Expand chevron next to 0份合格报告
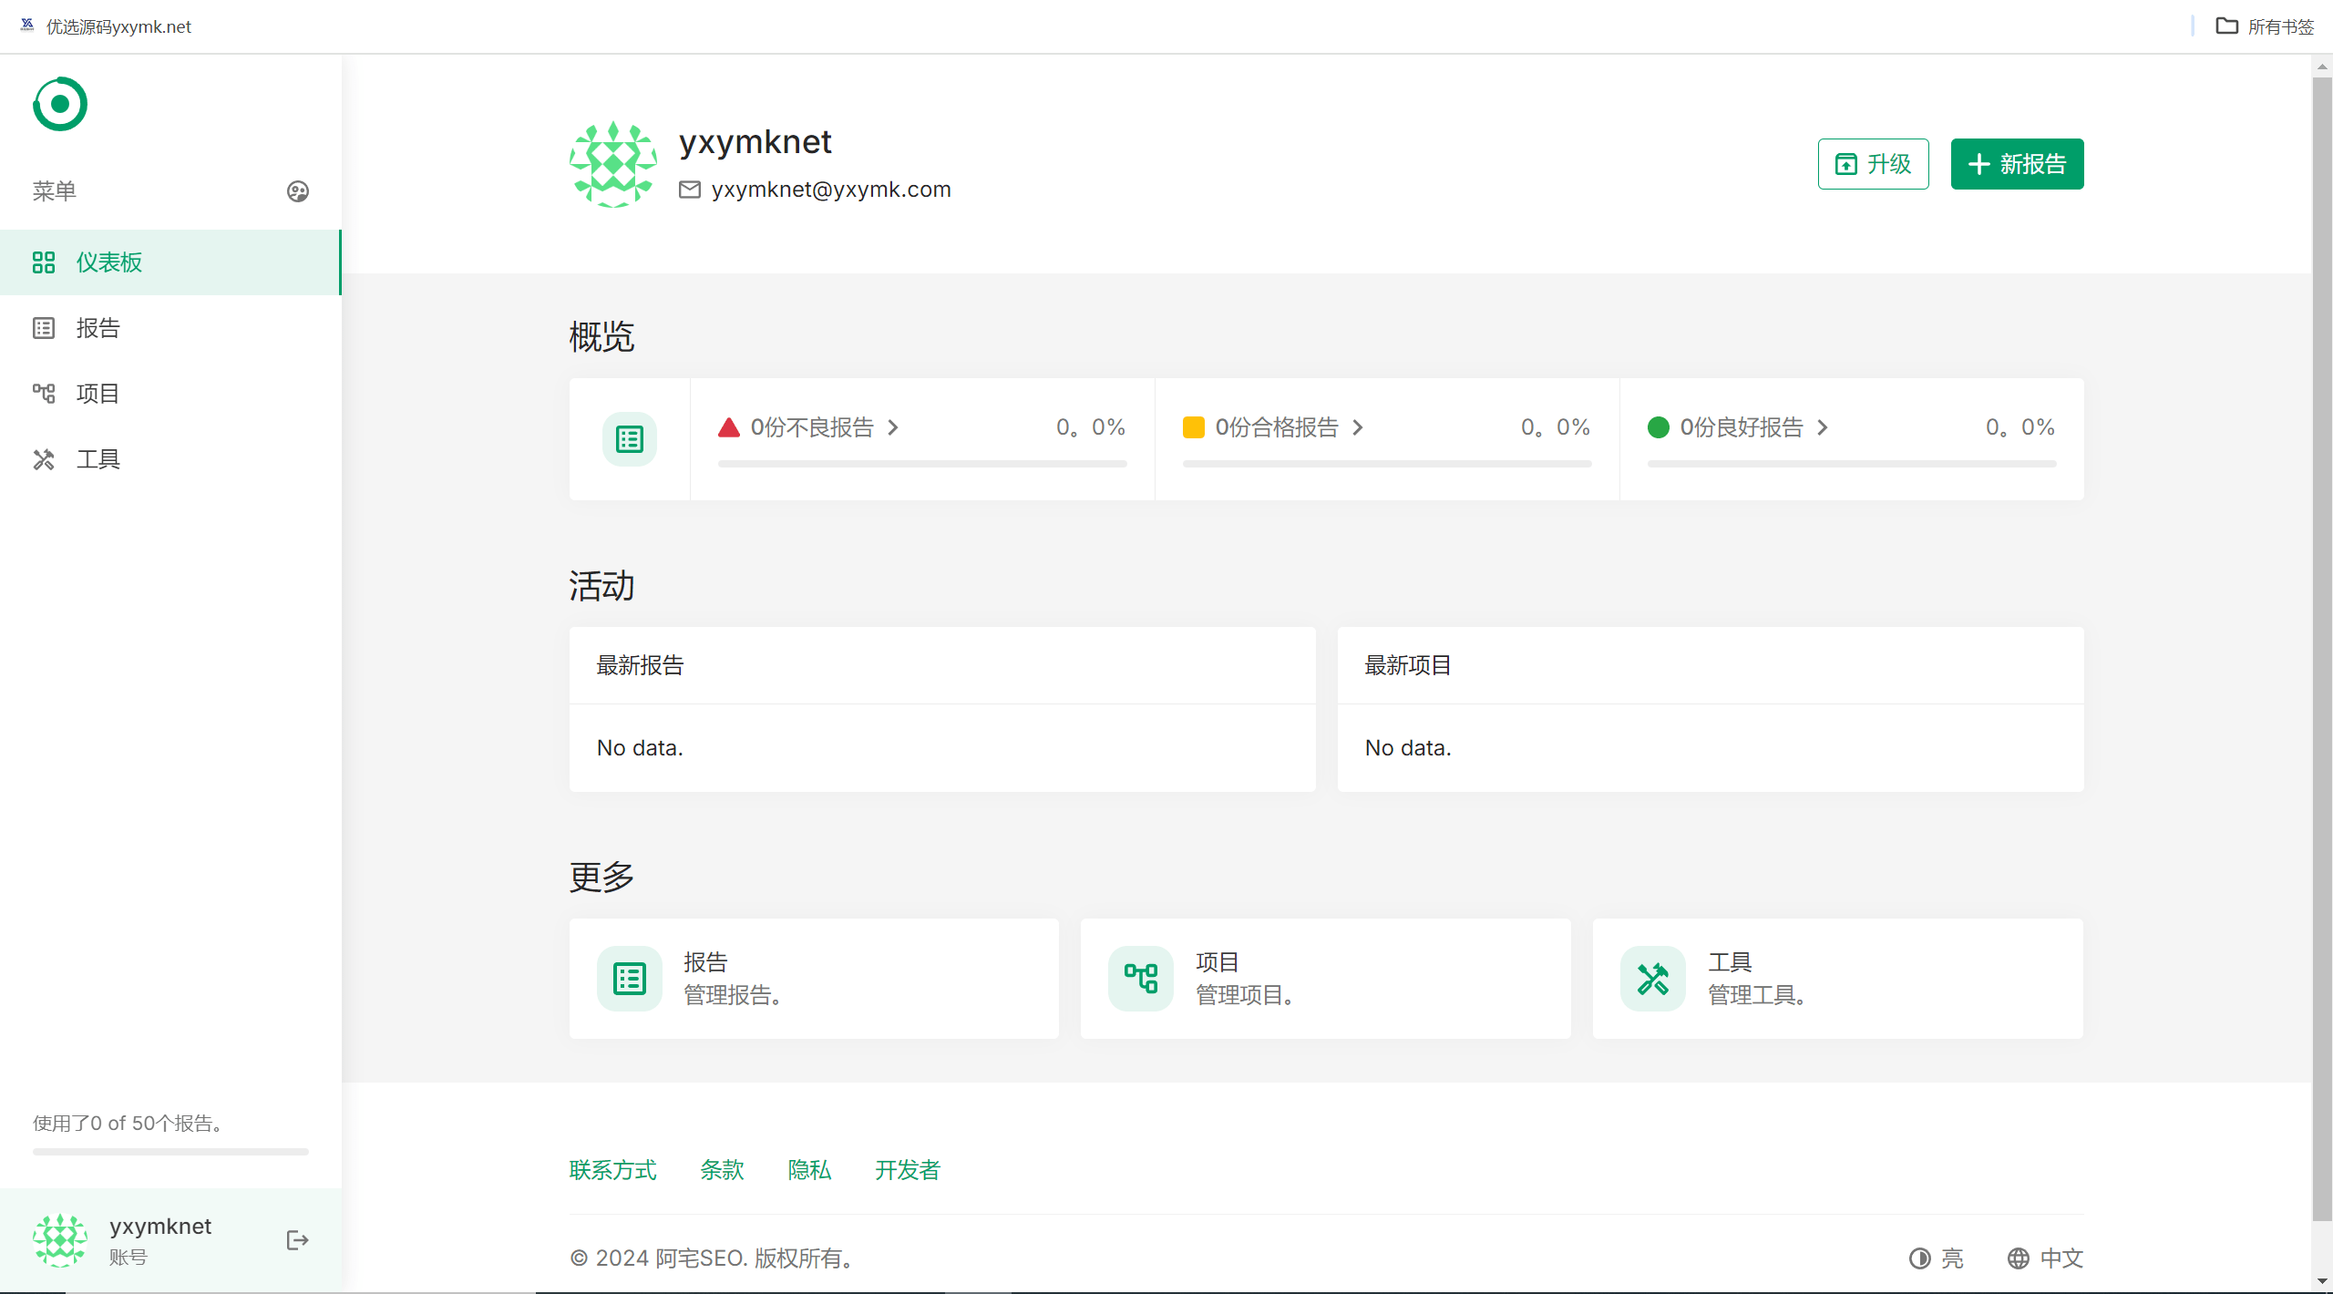The width and height of the screenshot is (2333, 1294). pyautogui.click(x=1358, y=427)
